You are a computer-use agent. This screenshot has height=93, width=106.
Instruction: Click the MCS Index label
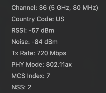click(28, 76)
